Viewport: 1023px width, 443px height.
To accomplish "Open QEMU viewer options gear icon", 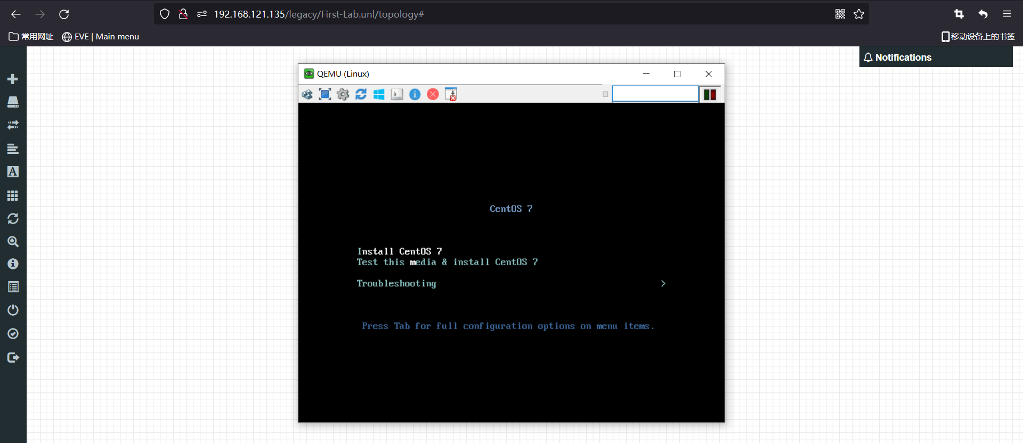I will tap(343, 94).
